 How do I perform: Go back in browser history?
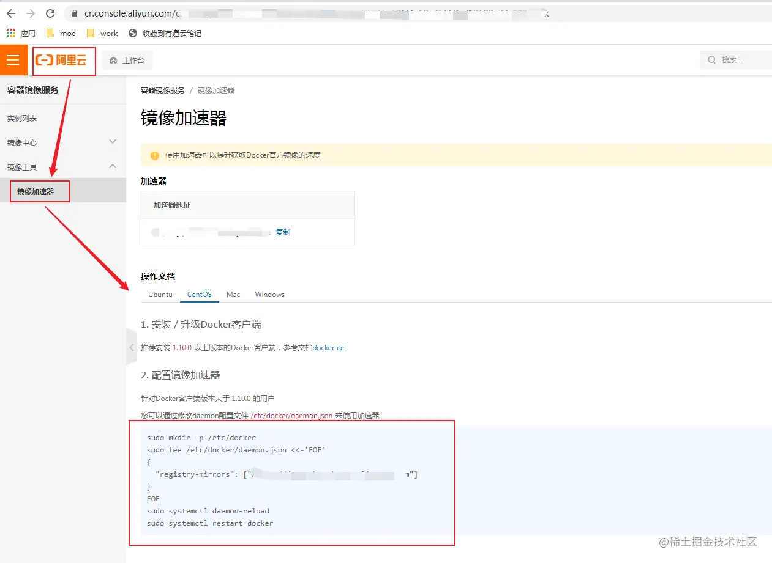point(11,13)
